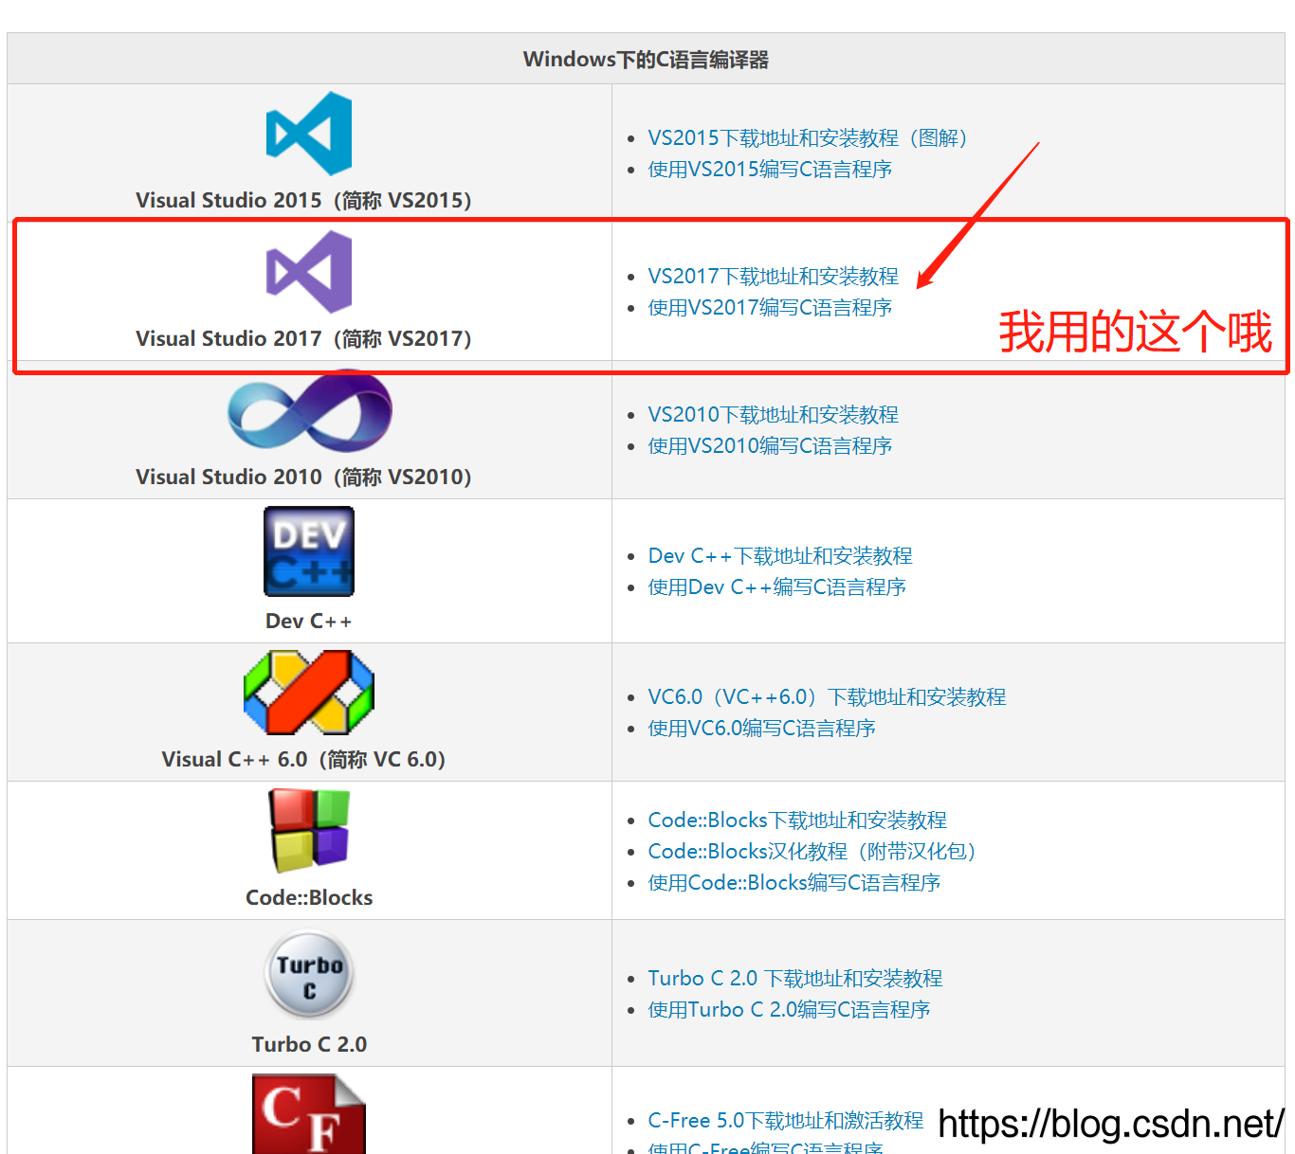Click the Code::Blocks caption text

[x=309, y=898]
